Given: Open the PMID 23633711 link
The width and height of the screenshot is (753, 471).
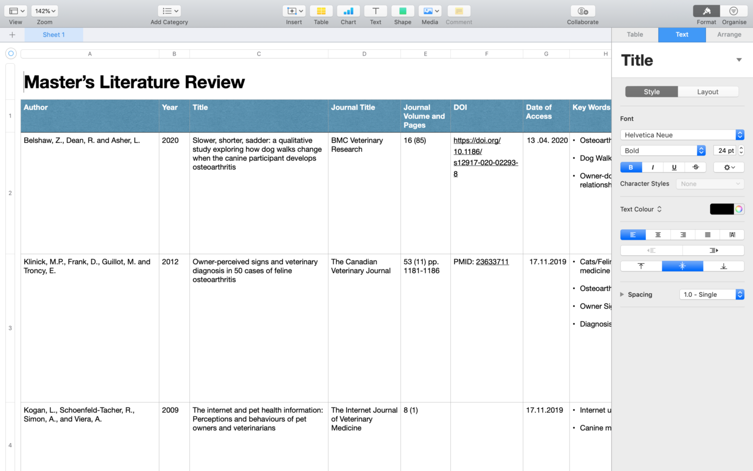Looking at the screenshot, I should coord(492,262).
